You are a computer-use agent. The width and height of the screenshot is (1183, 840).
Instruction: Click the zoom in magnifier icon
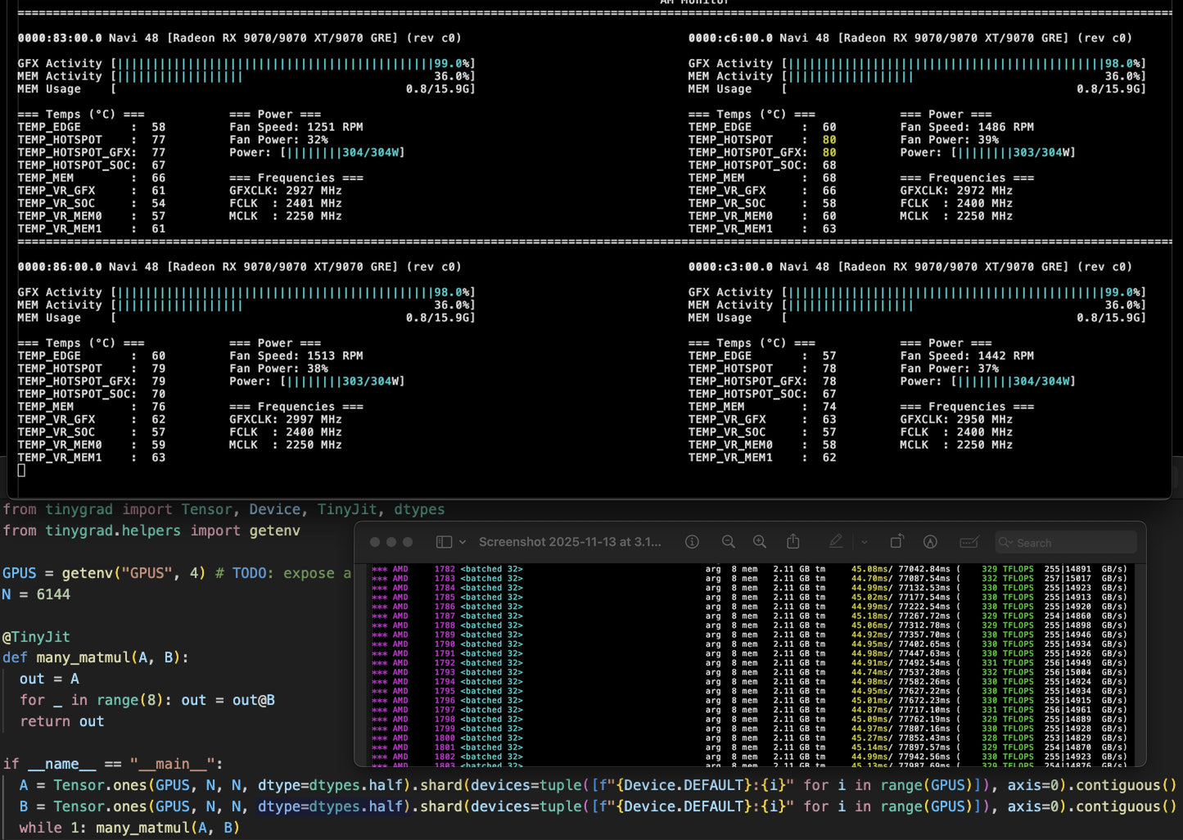point(760,542)
